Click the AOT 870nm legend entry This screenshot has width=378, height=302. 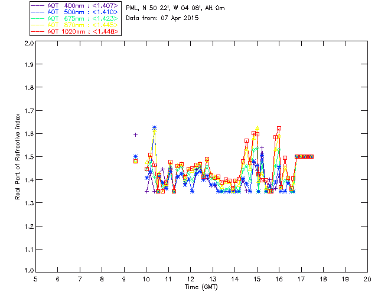(75, 25)
